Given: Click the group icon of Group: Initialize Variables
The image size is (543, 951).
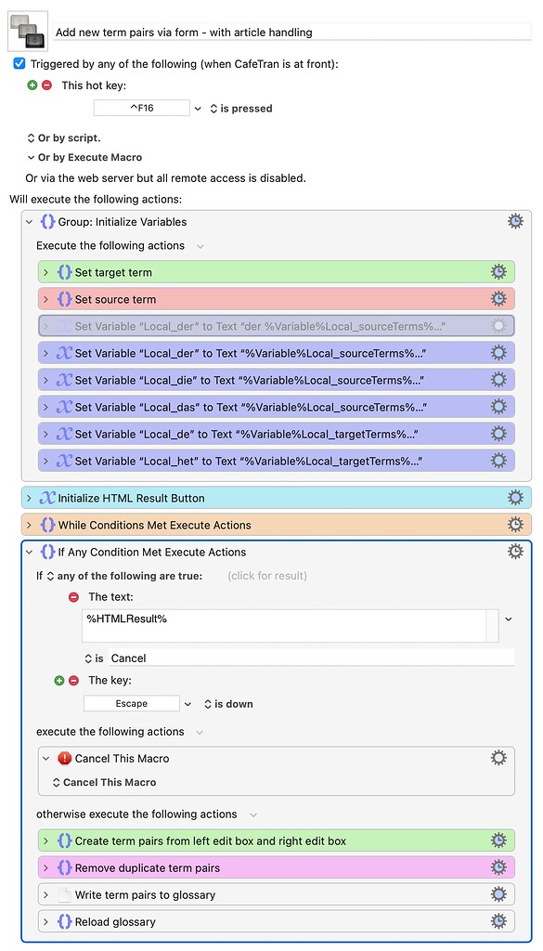Looking at the screenshot, I should [x=47, y=221].
